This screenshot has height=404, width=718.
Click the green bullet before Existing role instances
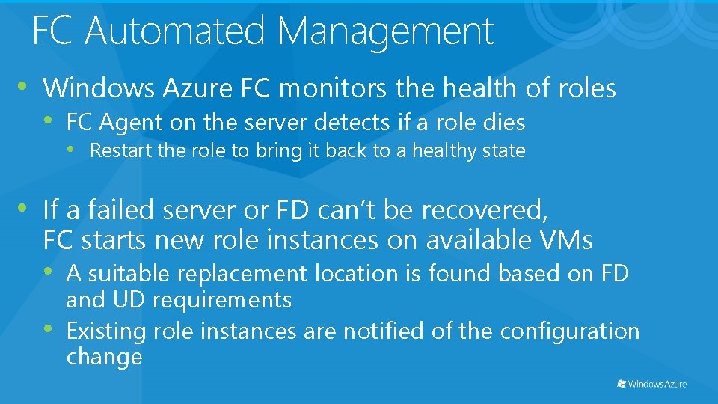click(48, 328)
